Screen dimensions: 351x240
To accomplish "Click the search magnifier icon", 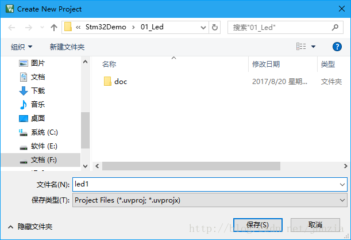I will click(x=335, y=28).
